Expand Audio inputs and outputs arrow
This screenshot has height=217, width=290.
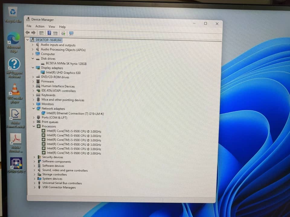click(x=33, y=45)
